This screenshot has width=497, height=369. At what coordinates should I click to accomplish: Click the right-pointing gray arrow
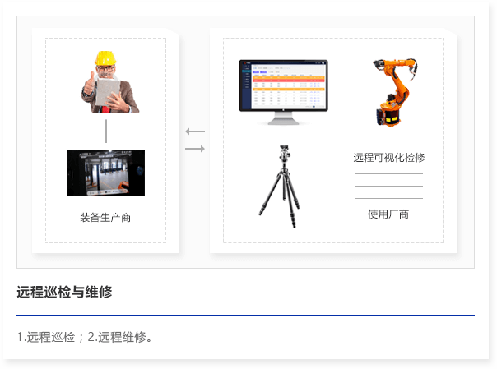pos(195,149)
